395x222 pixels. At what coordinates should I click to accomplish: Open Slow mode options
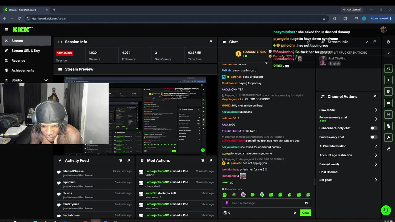(x=348, y=110)
